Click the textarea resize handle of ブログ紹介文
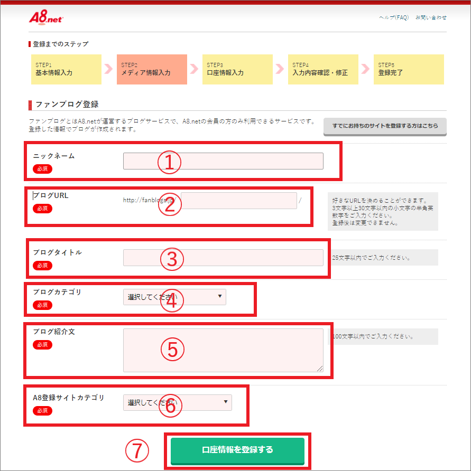Screen dimensions: 471x471 click(320, 369)
